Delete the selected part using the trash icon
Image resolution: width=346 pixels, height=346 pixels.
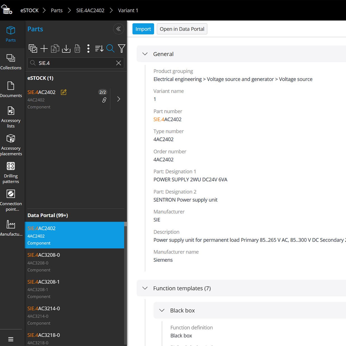pyautogui.click(x=77, y=48)
